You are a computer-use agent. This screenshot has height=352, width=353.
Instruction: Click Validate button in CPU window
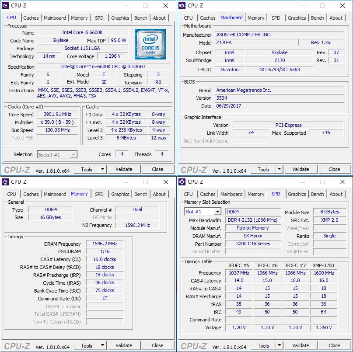coord(124,169)
